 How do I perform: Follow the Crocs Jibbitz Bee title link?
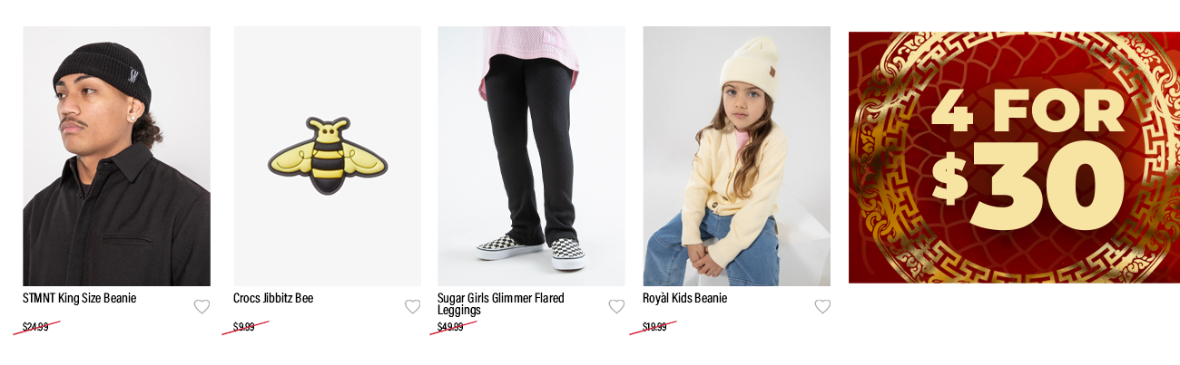[273, 298]
